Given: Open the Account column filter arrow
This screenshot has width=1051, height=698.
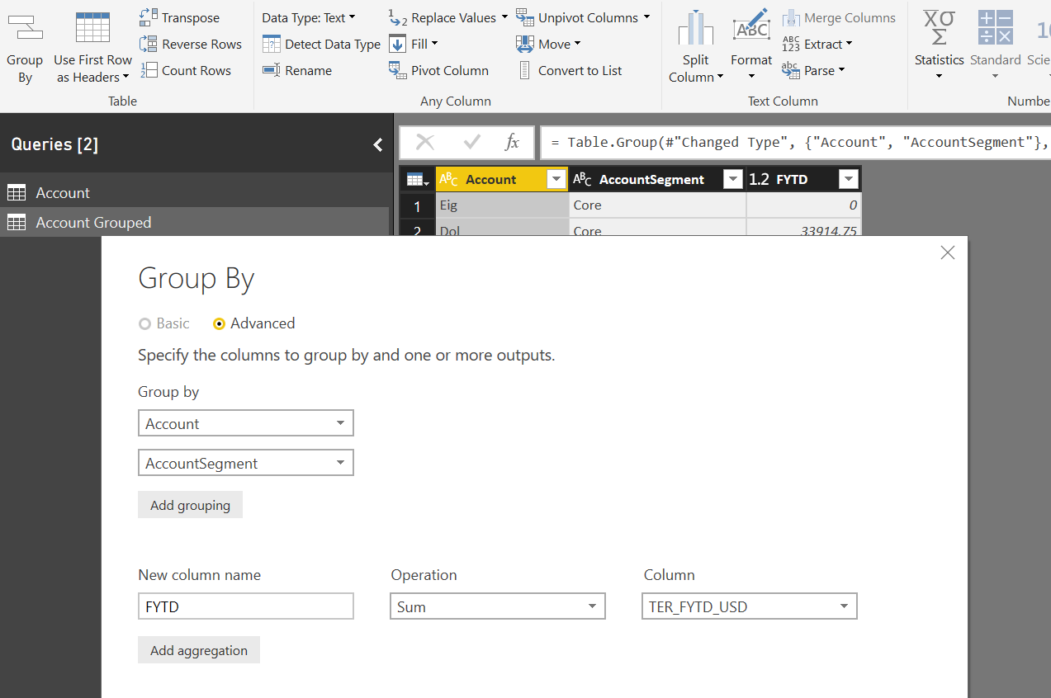Looking at the screenshot, I should coord(556,179).
